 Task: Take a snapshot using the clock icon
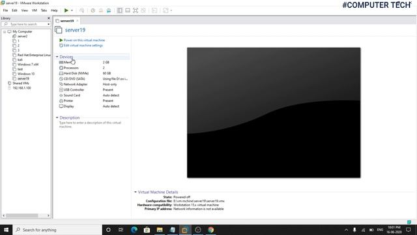click(x=93, y=10)
